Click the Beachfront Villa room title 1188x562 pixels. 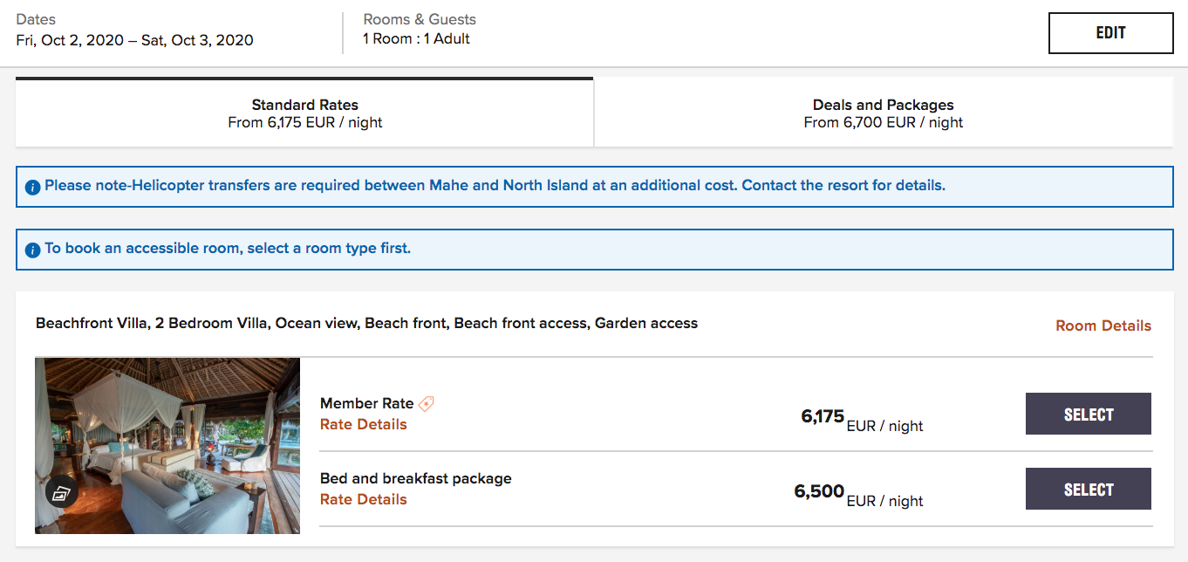tap(366, 323)
